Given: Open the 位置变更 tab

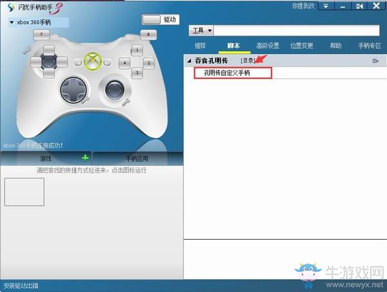Looking at the screenshot, I should pyautogui.click(x=302, y=46).
